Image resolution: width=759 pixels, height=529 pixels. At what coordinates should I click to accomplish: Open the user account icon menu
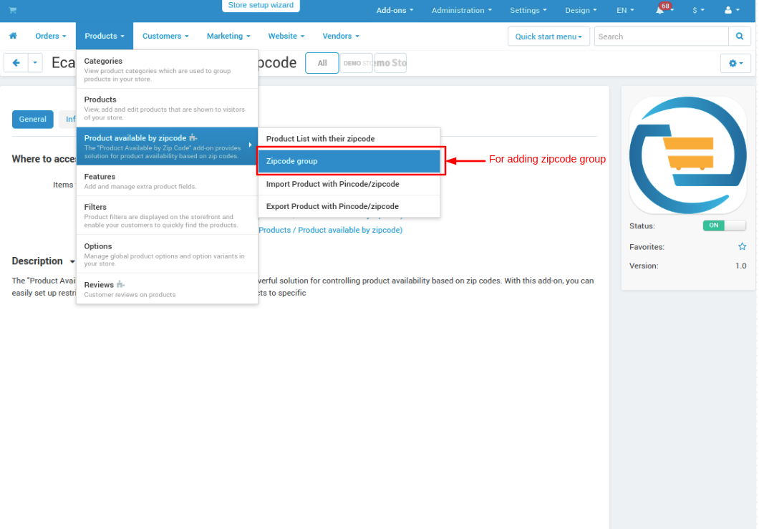pyautogui.click(x=731, y=10)
